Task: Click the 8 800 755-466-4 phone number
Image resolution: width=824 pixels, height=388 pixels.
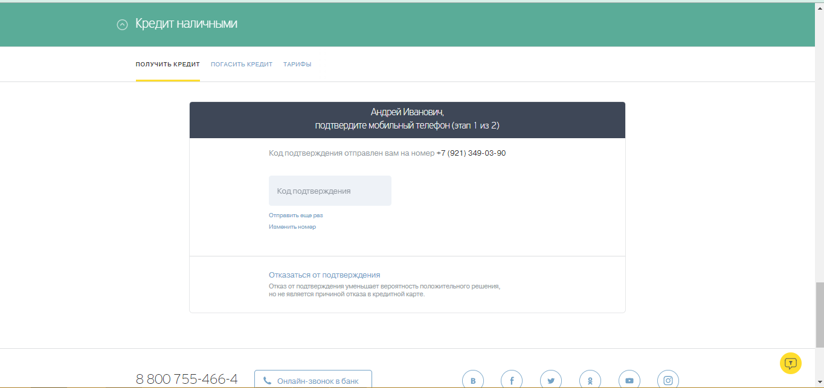Action: [187, 379]
